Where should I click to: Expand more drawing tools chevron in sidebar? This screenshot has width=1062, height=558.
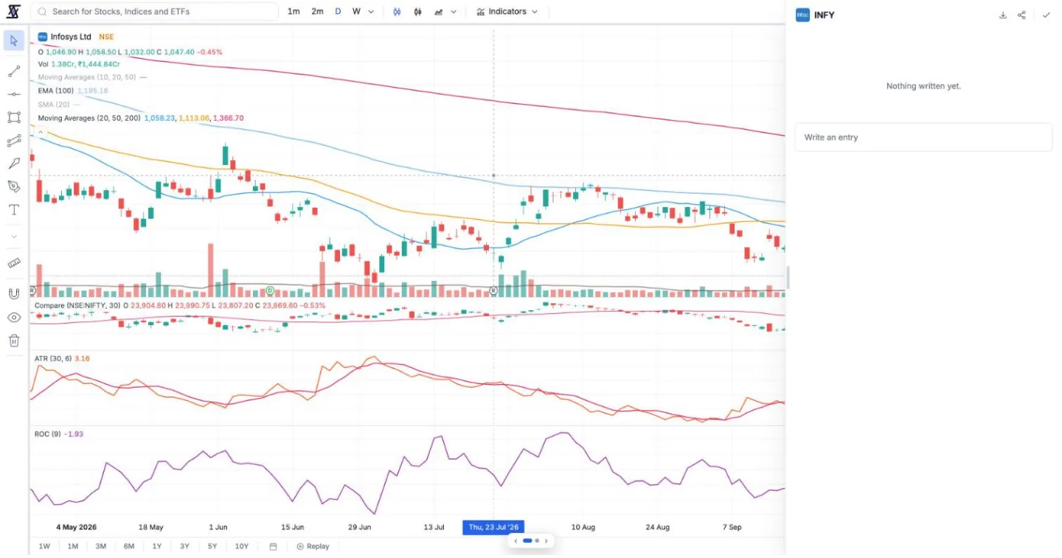point(14,237)
